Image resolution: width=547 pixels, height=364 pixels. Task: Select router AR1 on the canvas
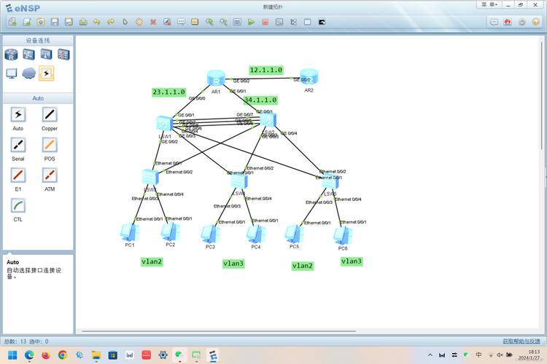tap(216, 79)
